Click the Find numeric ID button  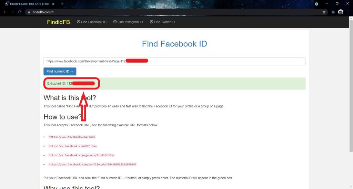[x=60, y=72]
